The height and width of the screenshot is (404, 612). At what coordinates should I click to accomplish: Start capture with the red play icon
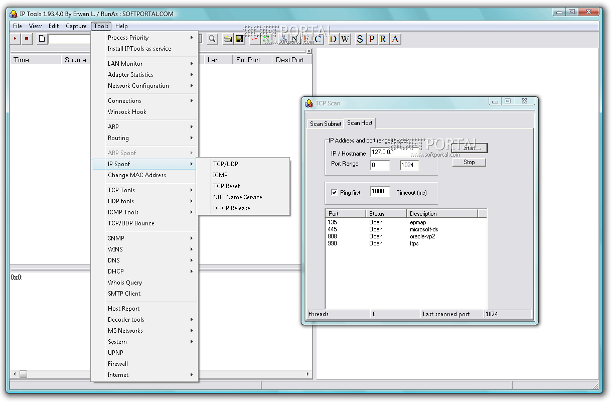(15, 39)
